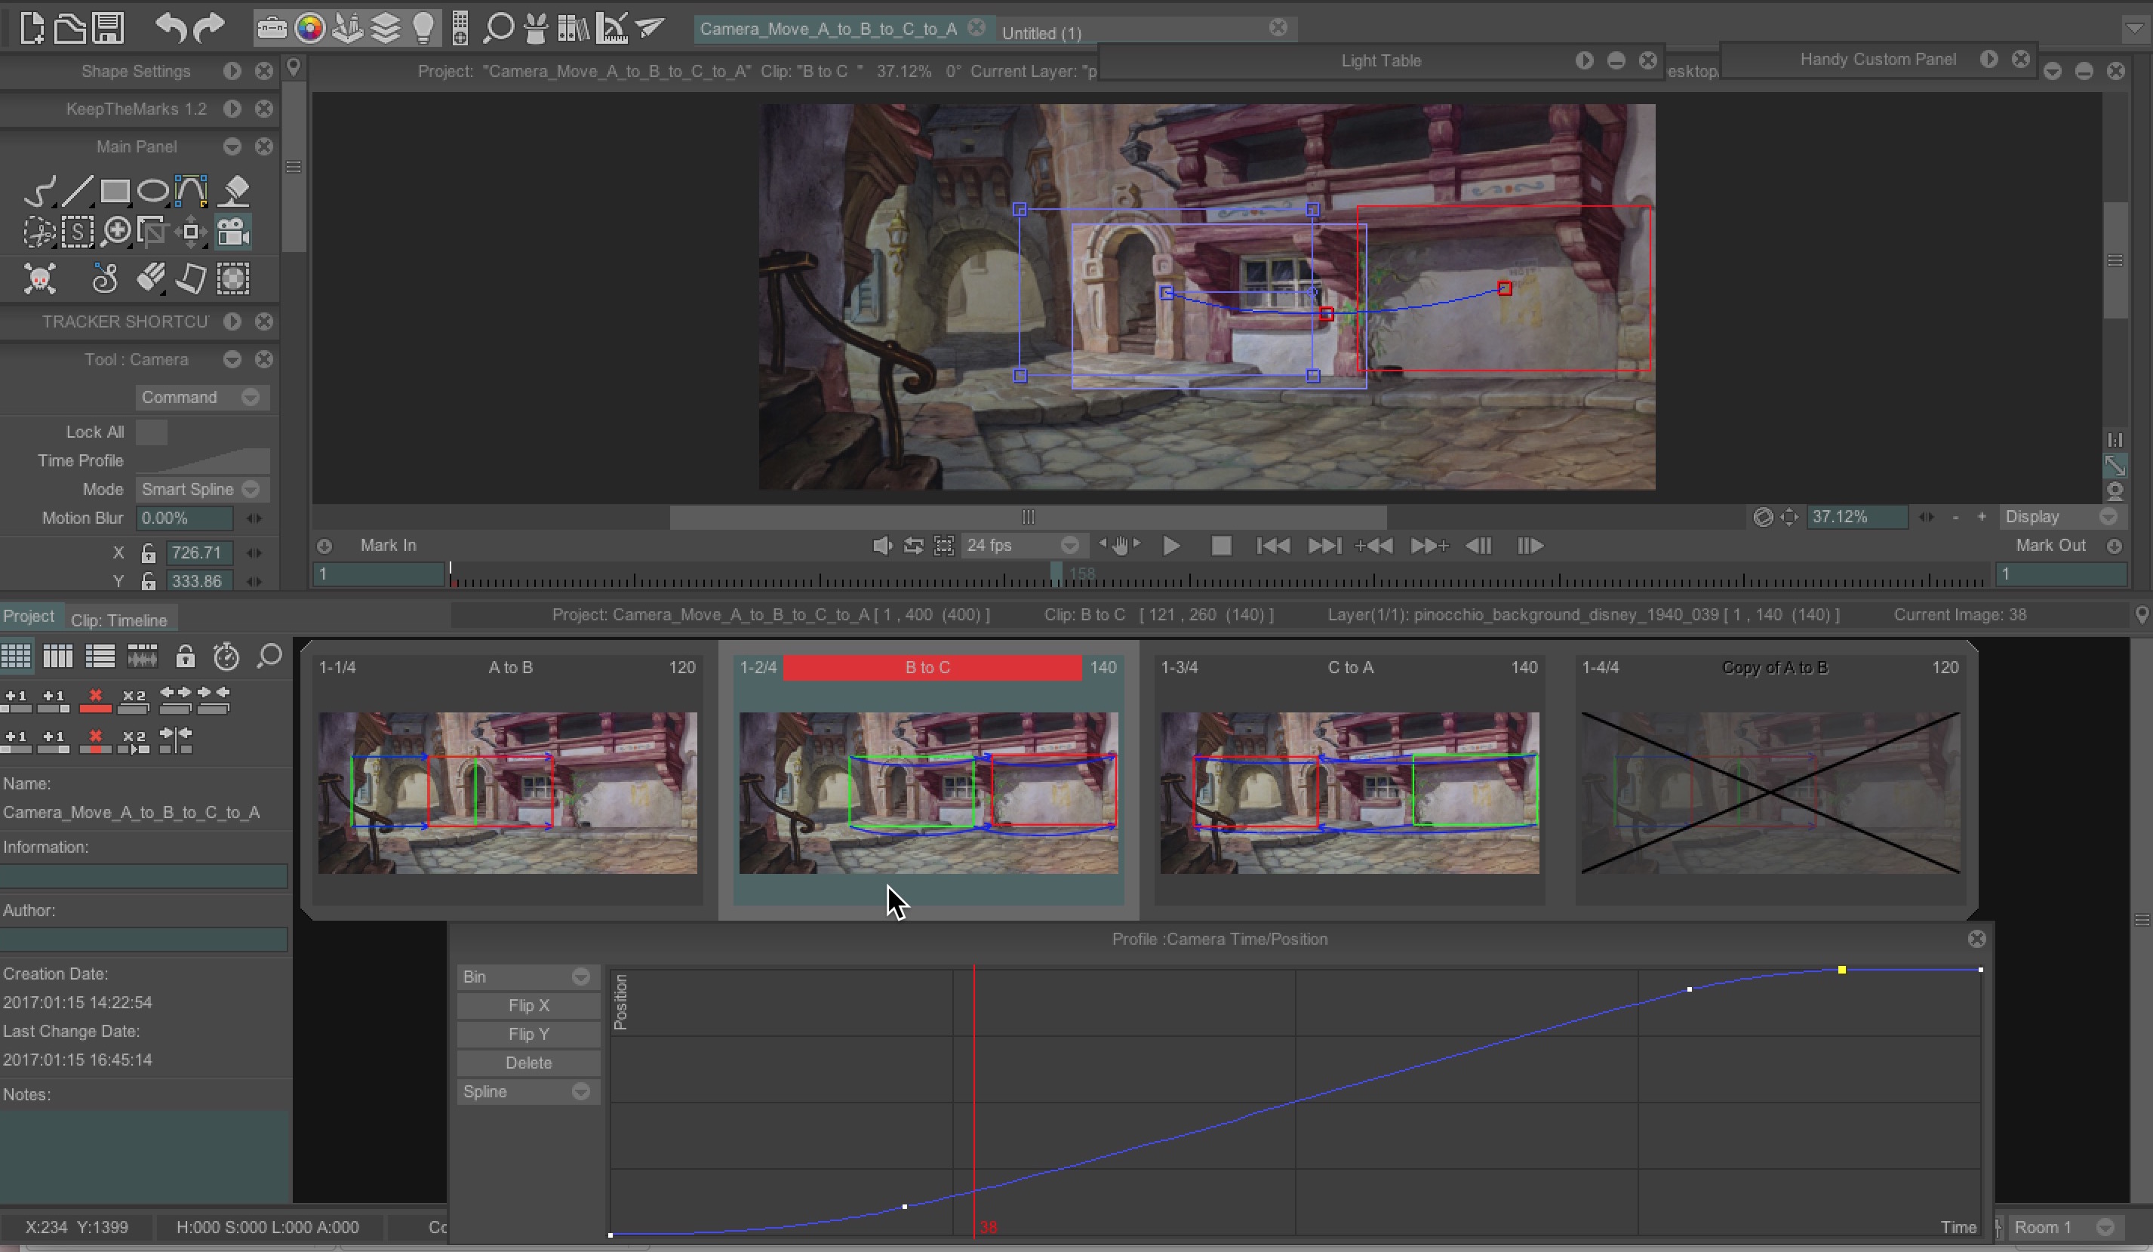The width and height of the screenshot is (2153, 1252).
Task: Toggle audio speaker mute button
Action: [x=883, y=545]
